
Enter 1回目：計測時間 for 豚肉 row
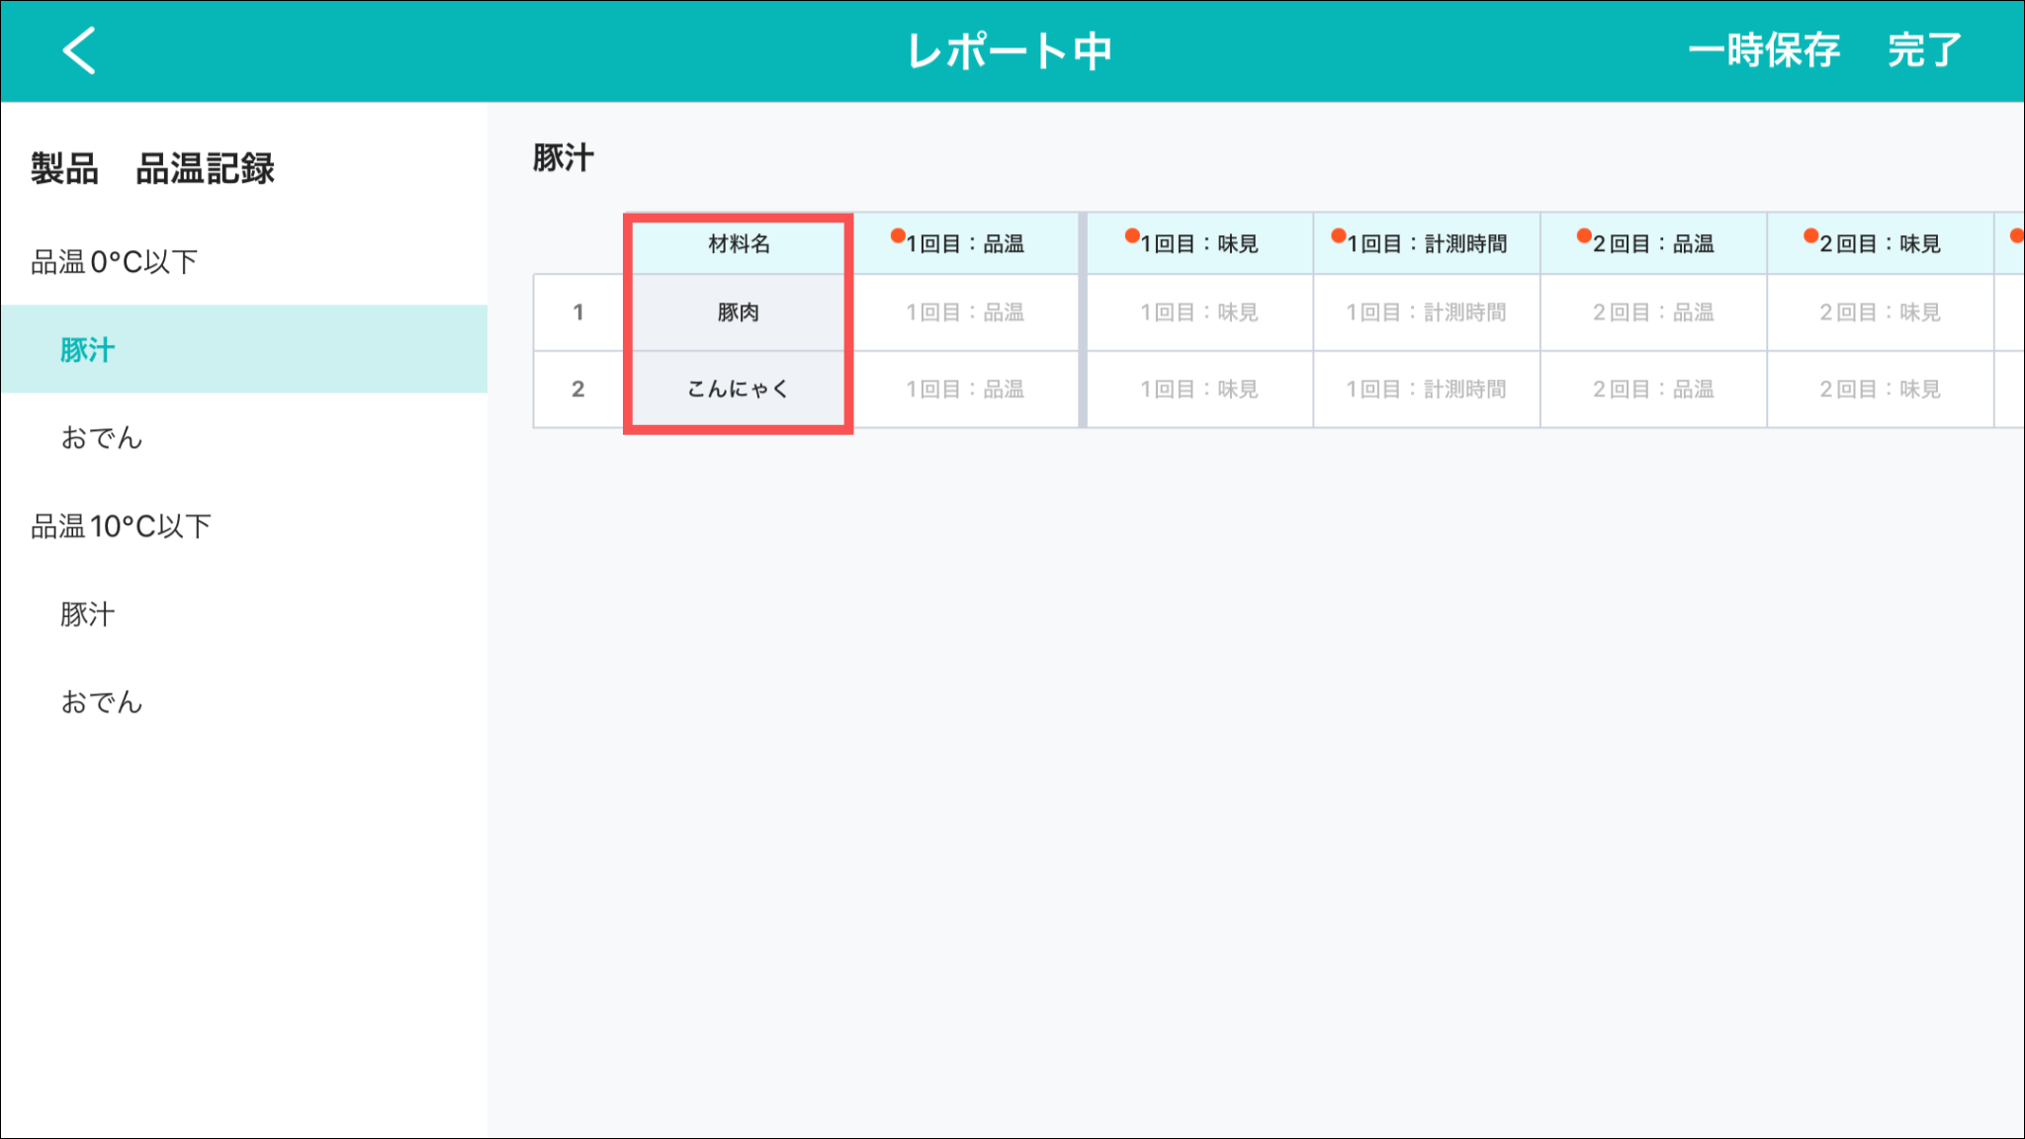(1426, 312)
